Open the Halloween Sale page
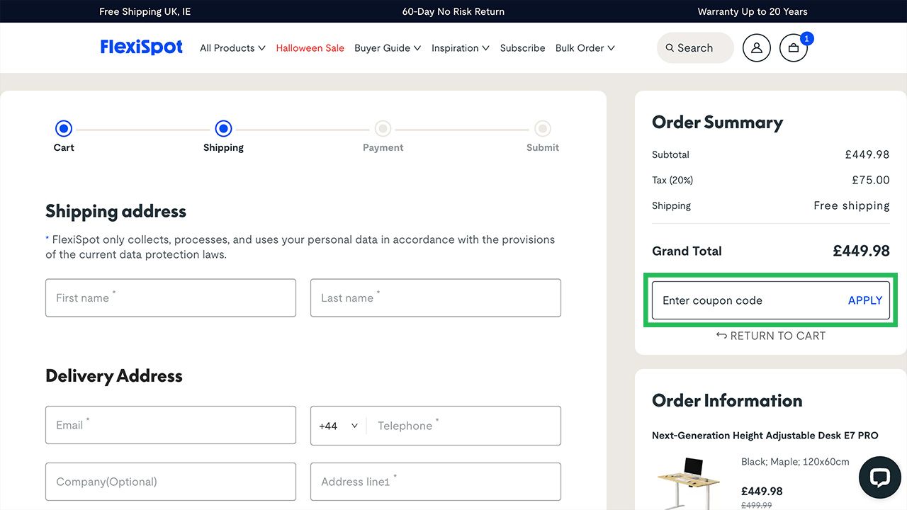Image resolution: width=907 pixels, height=510 pixels. pos(310,48)
